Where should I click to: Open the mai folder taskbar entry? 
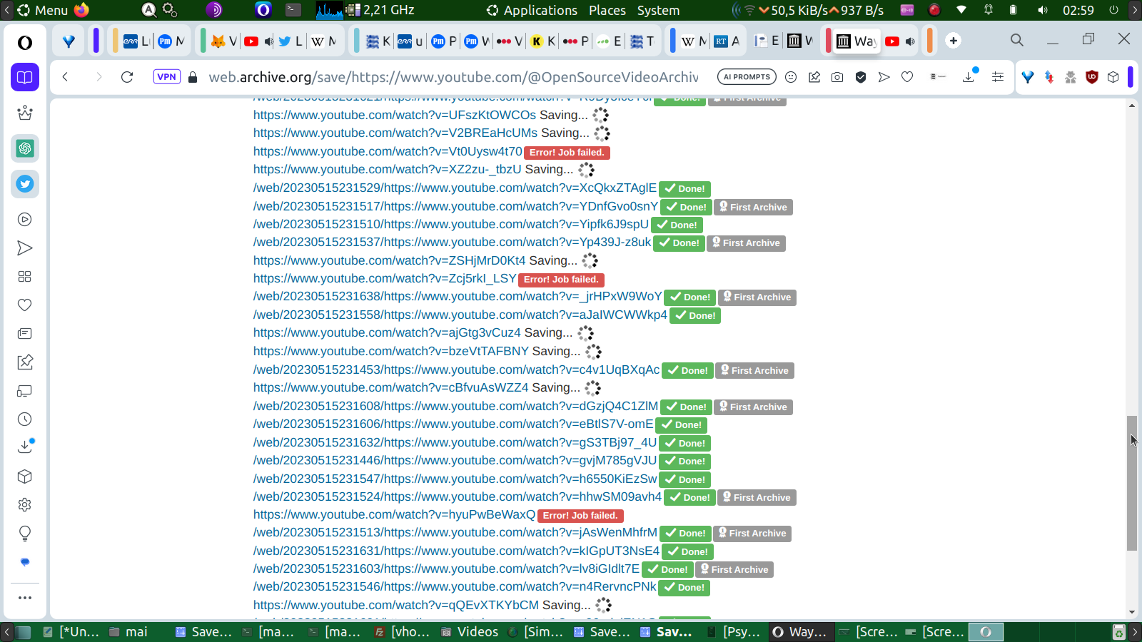(128, 632)
